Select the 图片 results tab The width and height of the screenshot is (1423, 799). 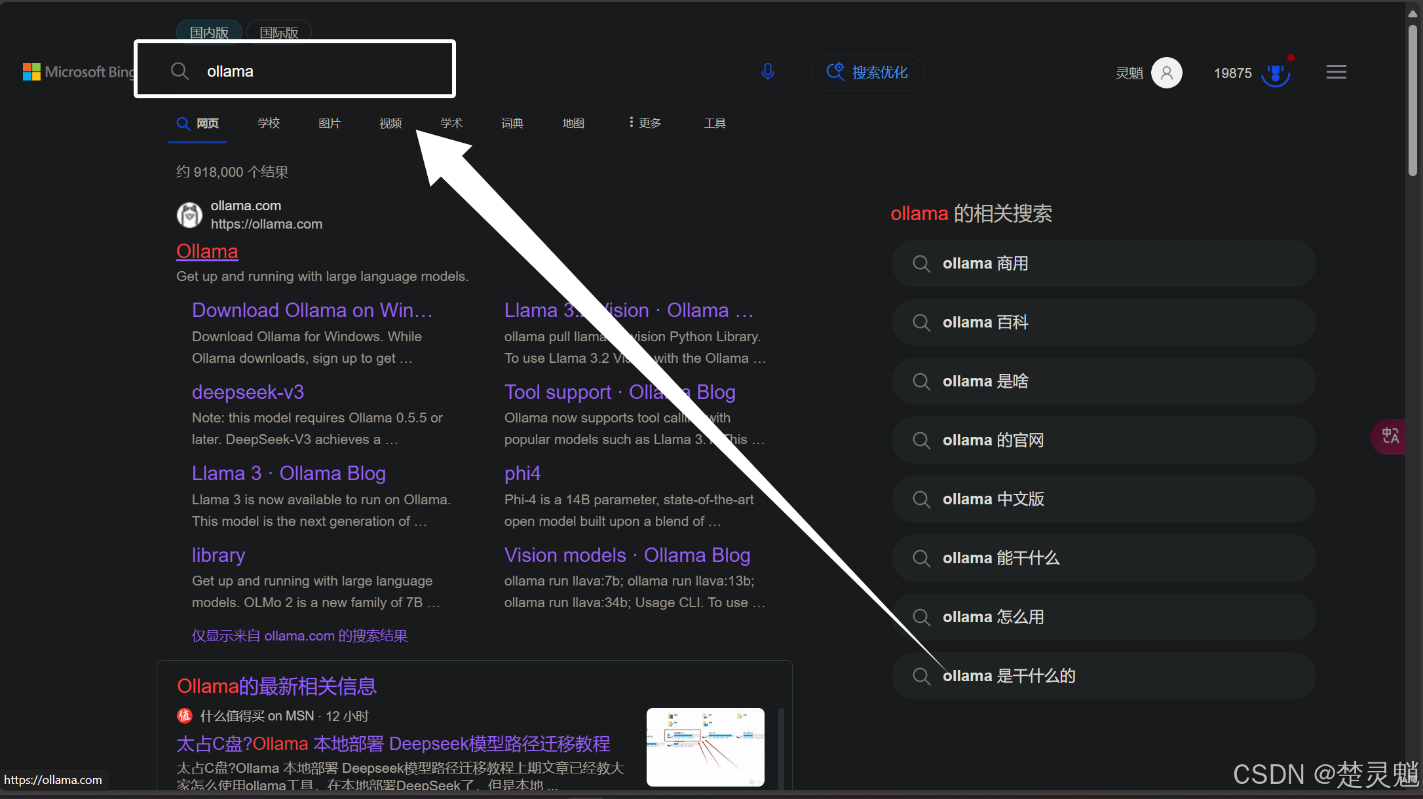[x=329, y=123]
